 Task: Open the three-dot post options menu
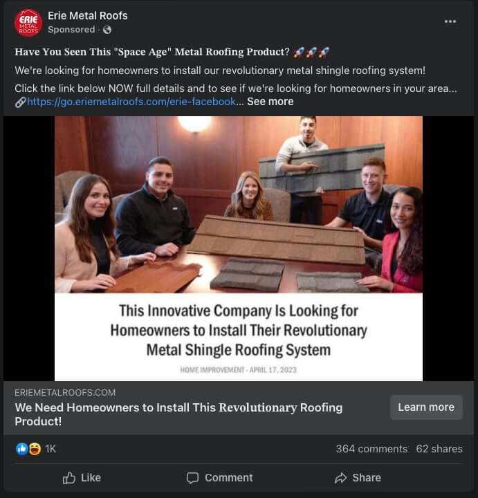pos(450,21)
